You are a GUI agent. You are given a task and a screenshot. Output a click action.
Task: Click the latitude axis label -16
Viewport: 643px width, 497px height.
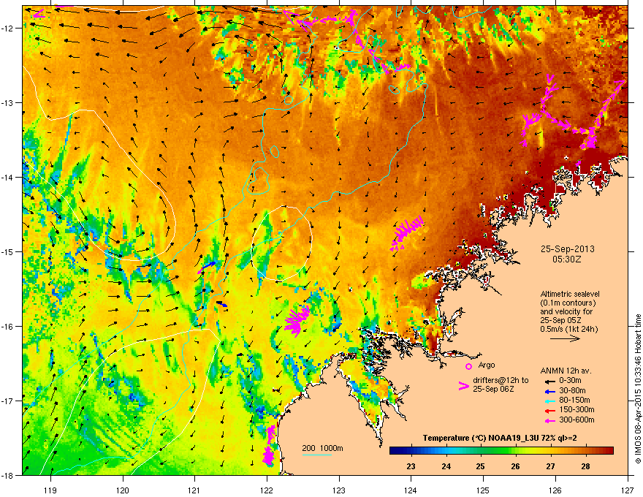click(x=8, y=326)
